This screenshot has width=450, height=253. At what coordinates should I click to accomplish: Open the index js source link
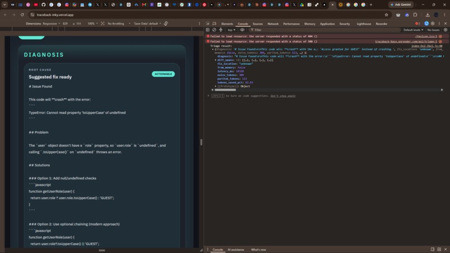pos(427,46)
